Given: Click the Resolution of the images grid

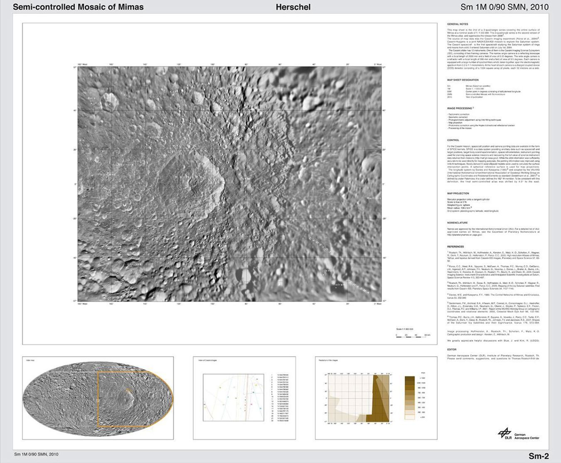Looking at the screenshot, I should pyautogui.click(x=359, y=399).
